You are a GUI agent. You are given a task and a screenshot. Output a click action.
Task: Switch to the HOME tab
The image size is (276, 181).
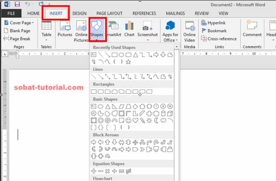34,13
